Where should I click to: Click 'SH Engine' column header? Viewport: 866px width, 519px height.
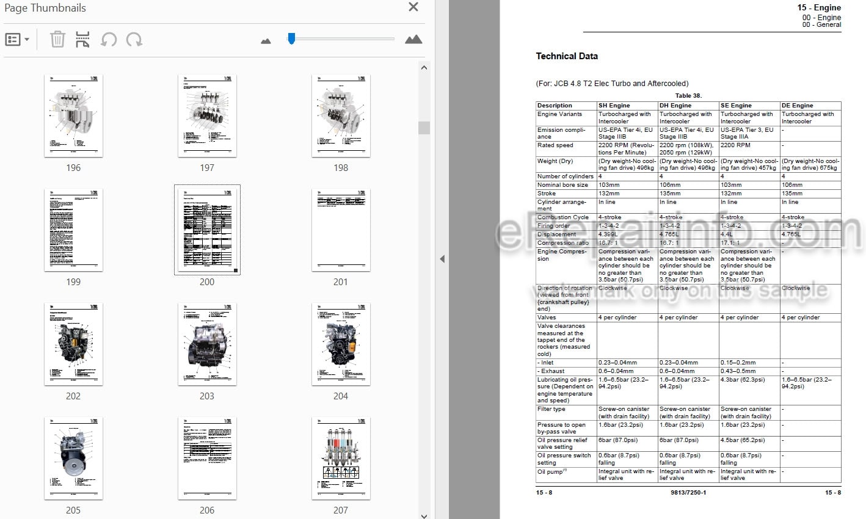tap(614, 106)
